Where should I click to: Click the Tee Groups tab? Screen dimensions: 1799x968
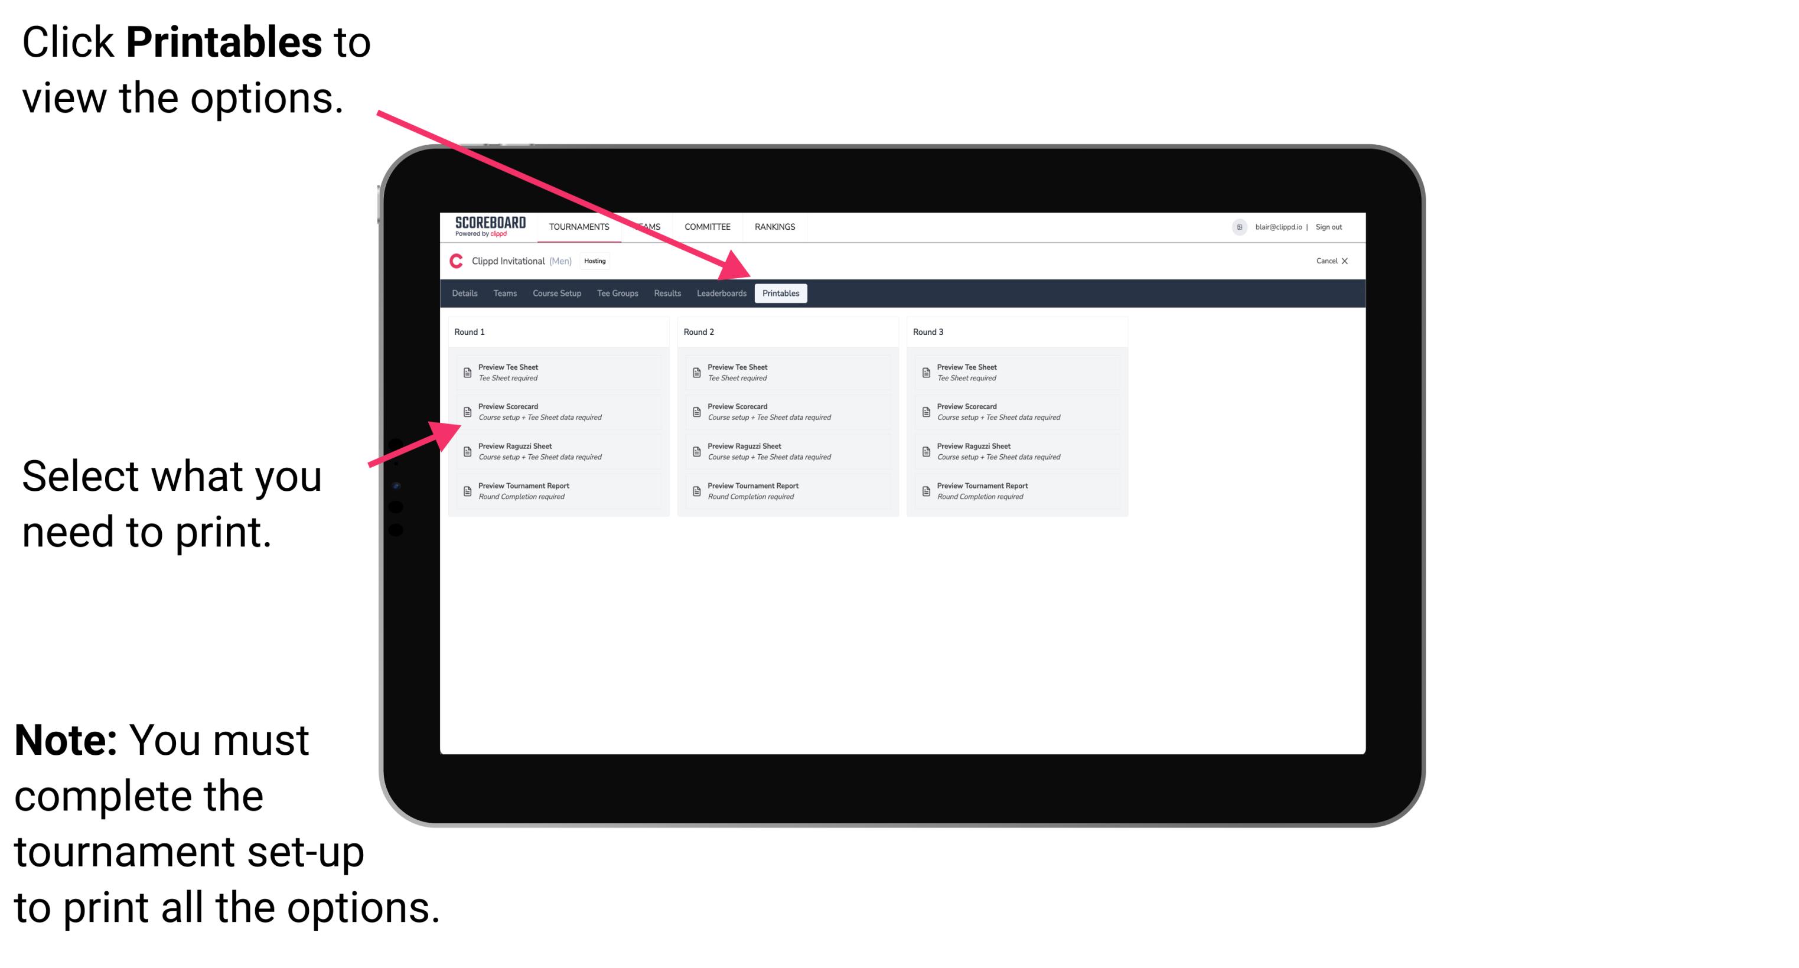point(618,294)
